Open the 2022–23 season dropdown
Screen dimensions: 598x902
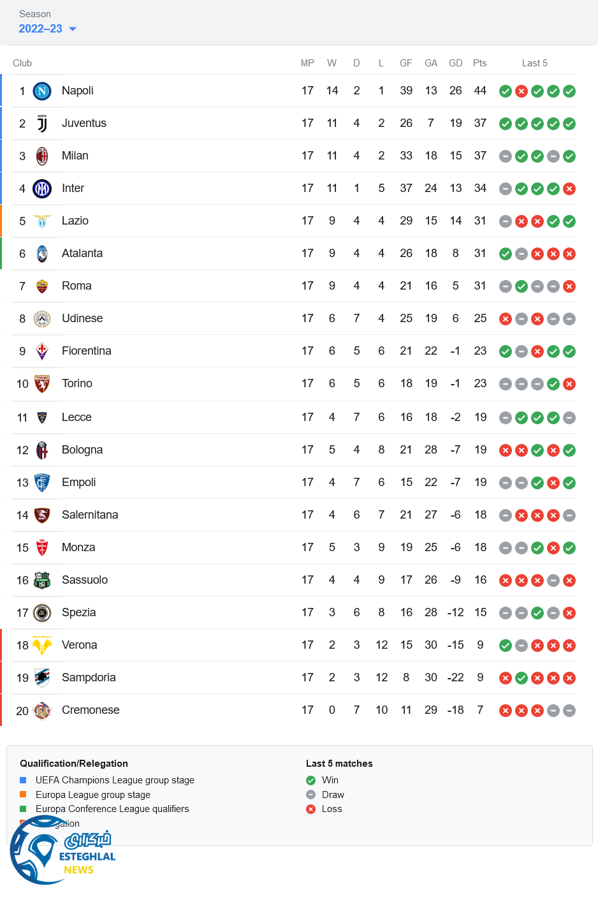click(x=40, y=29)
